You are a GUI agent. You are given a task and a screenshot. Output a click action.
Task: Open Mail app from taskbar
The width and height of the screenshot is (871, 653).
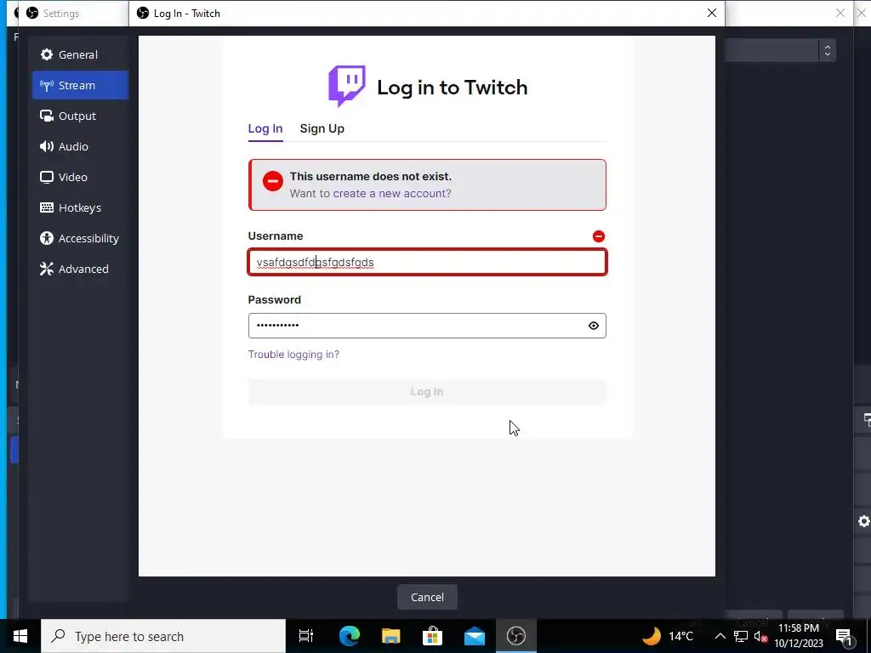tap(475, 636)
